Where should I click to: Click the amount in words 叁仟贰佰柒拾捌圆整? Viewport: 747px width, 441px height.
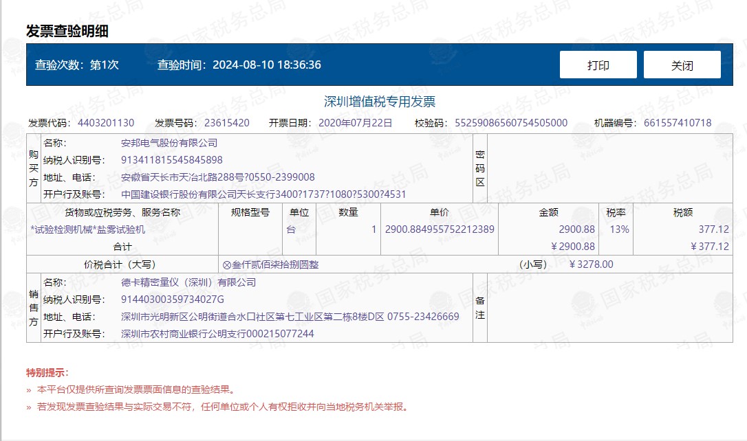tap(270, 264)
